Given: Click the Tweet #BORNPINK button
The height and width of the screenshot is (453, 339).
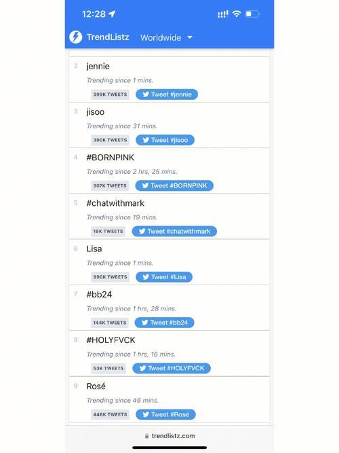Looking at the screenshot, I should [174, 186].
